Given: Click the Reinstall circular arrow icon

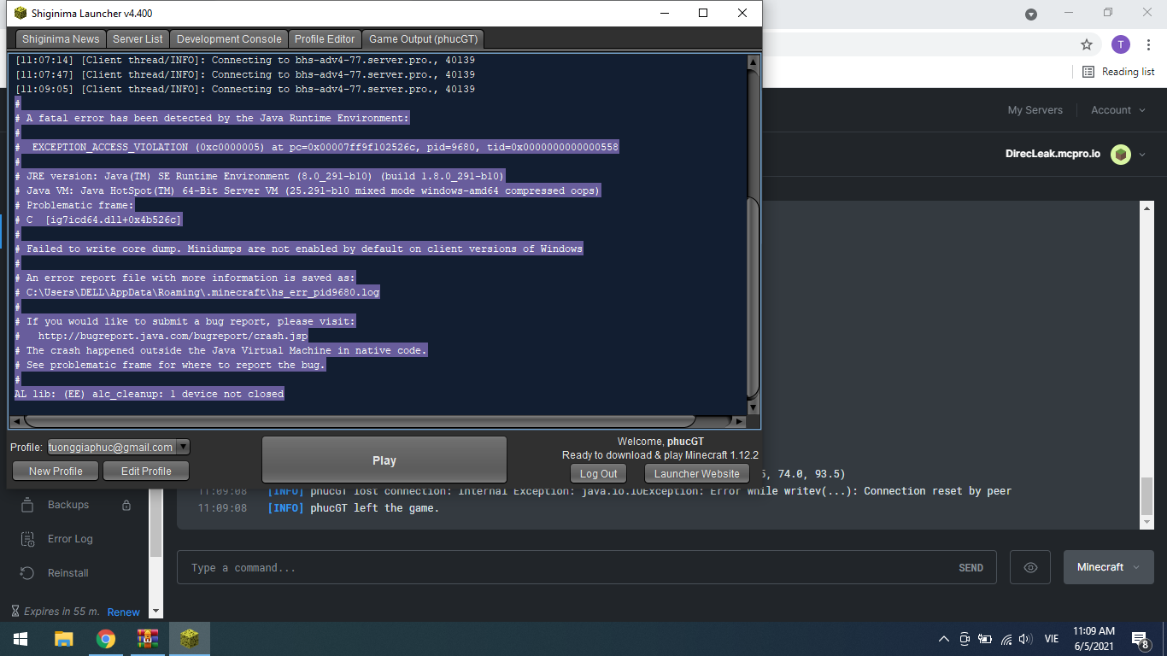Looking at the screenshot, I should pos(27,573).
